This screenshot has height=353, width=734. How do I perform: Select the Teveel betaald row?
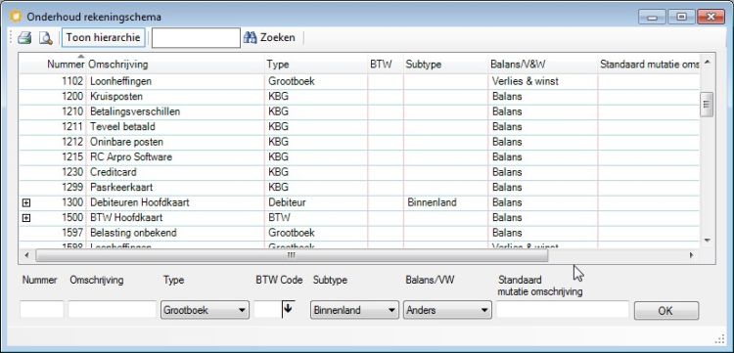359,127
